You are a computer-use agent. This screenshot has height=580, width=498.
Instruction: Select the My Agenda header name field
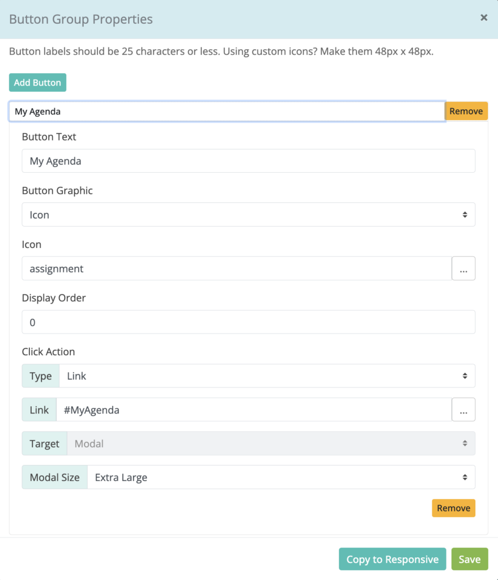[227, 112]
